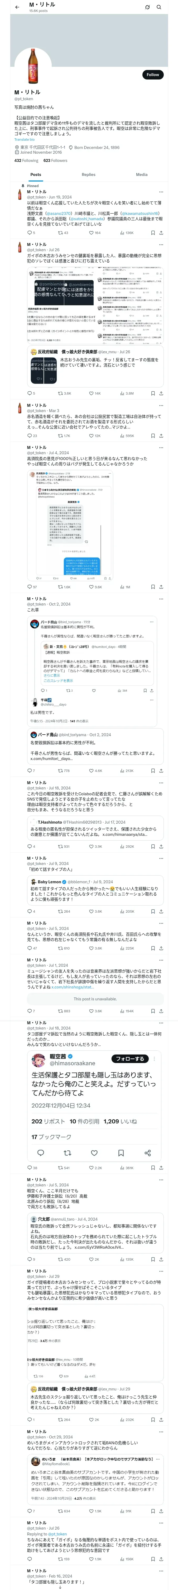Click the refresh icon in the header
This screenshot has width=178, height=1590.
(147, 7)
